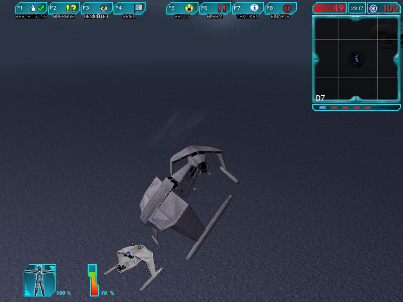Open the F2 Anfrage command
Viewport: 403px width, 302px height.
coord(64,11)
